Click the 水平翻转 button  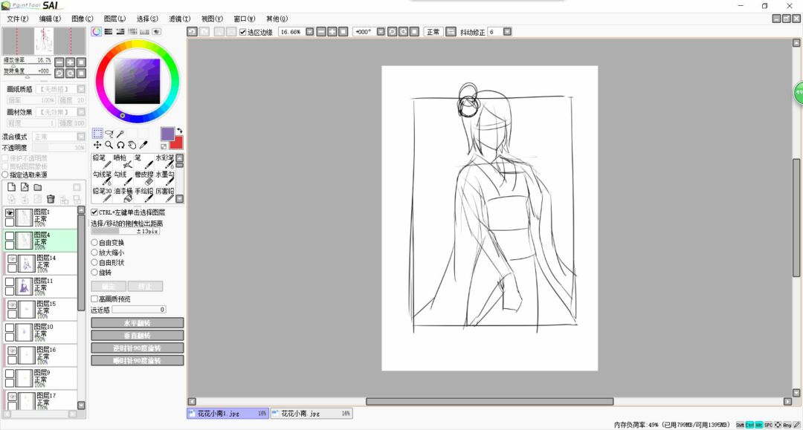[x=137, y=323]
